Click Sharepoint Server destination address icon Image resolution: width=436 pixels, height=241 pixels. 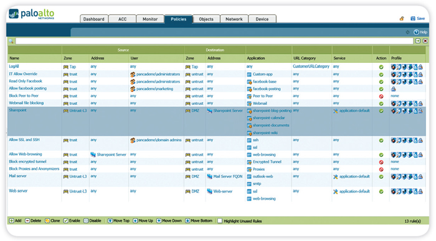pos(210,111)
